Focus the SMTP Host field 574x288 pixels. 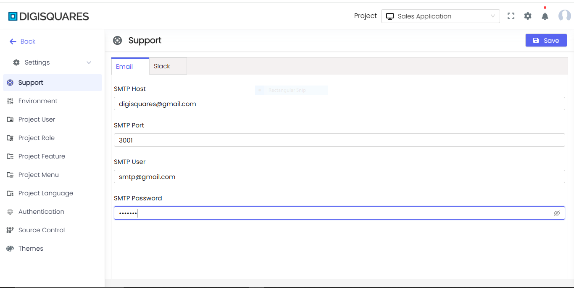[x=339, y=104]
